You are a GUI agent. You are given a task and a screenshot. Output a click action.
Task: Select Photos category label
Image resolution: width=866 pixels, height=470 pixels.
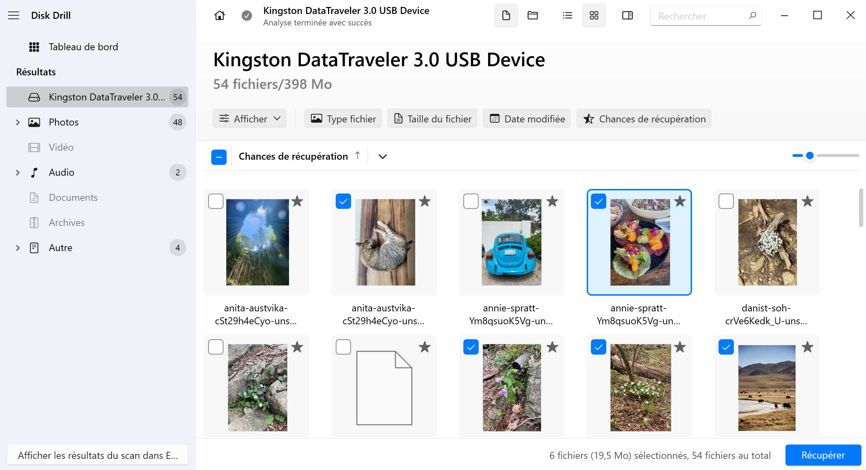coord(63,122)
